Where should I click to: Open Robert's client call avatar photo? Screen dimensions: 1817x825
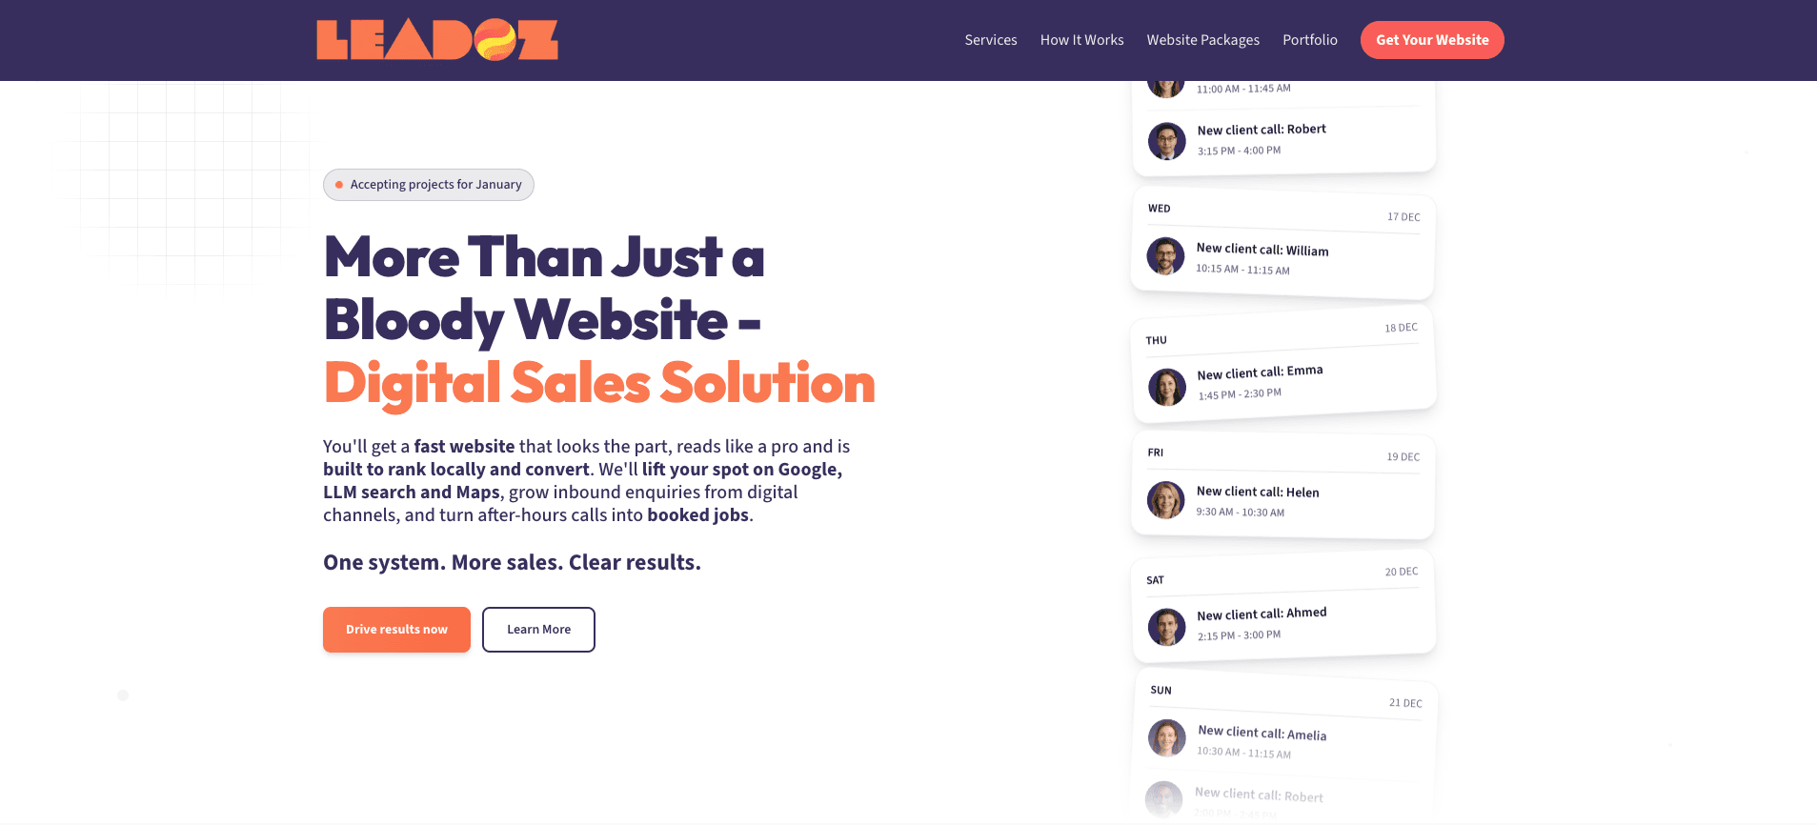1166,141
